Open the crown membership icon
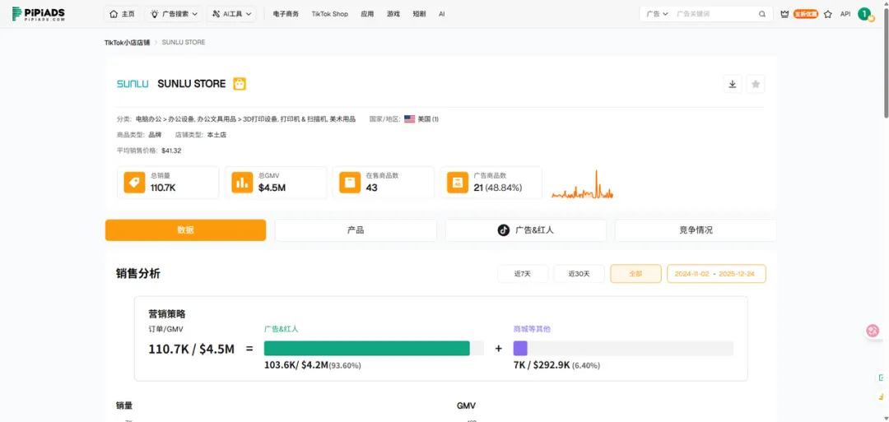Viewport: 889px width, 422px height. [784, 14]
